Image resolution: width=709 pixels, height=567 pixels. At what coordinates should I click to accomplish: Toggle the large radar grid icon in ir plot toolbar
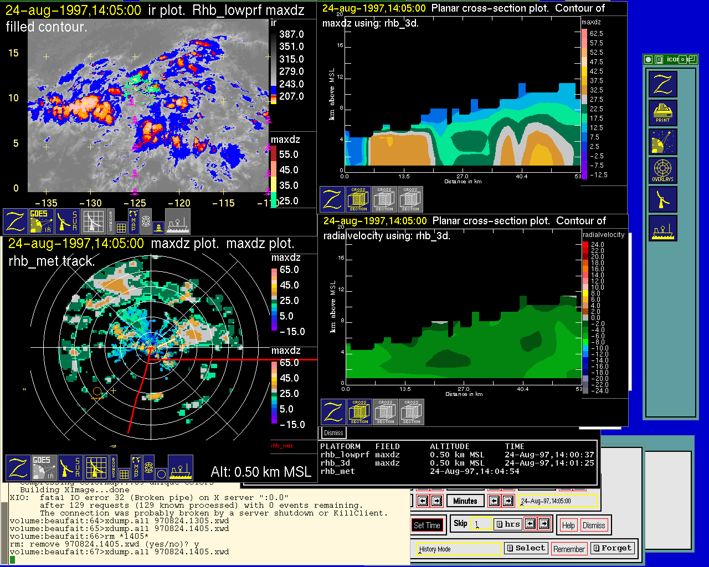pos(94,221)
